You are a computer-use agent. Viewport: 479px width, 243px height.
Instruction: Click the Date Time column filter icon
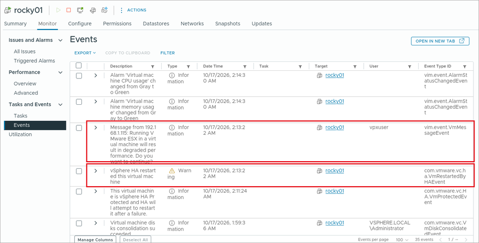(x=244, y=66)
